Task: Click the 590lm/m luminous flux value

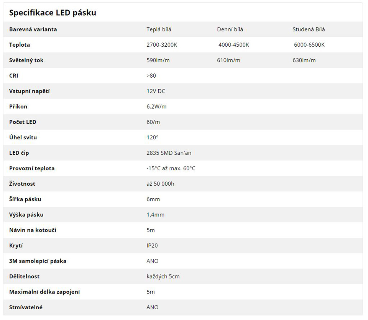Action: coord(158,60)
